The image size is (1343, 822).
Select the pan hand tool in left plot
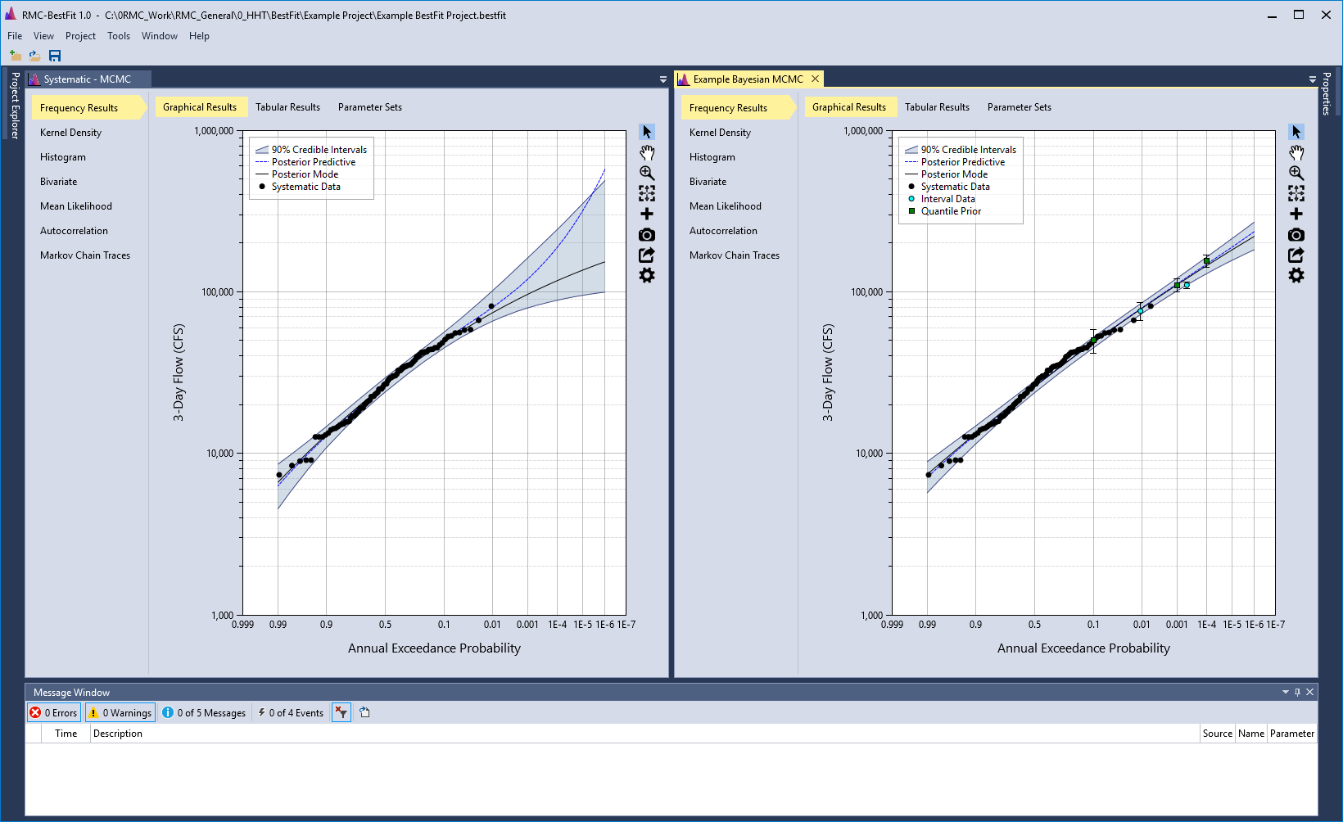(647, 153)
